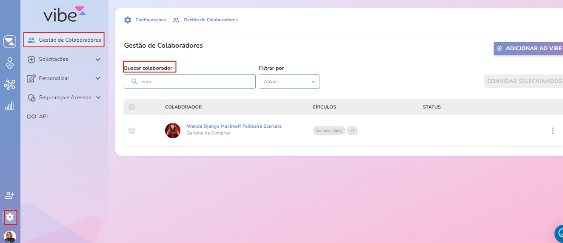Click the +1 circles badge
This screenshot has height=243, width=563.
point(352,131)
